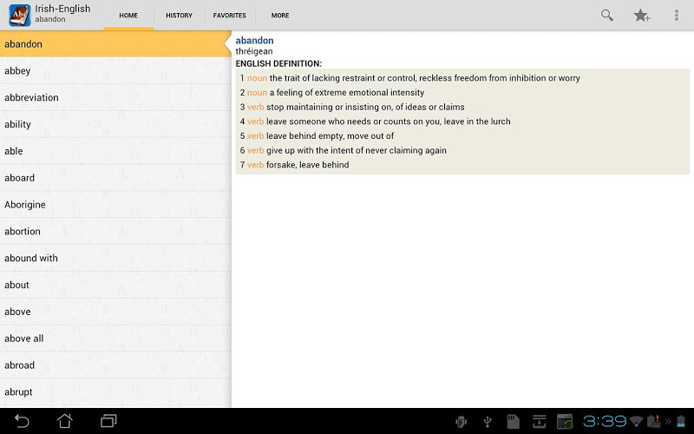Switch to the FAVORITES tab
This screenshot has width=694, height=434.
229,16
